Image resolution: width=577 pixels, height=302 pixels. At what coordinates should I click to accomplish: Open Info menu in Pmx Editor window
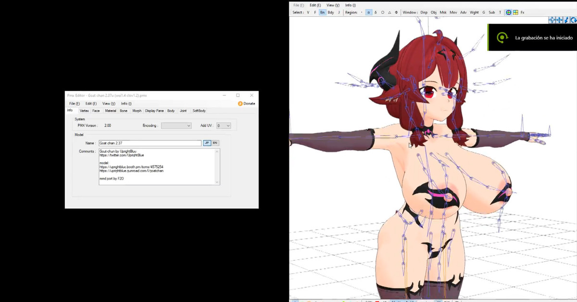(126, 104)
